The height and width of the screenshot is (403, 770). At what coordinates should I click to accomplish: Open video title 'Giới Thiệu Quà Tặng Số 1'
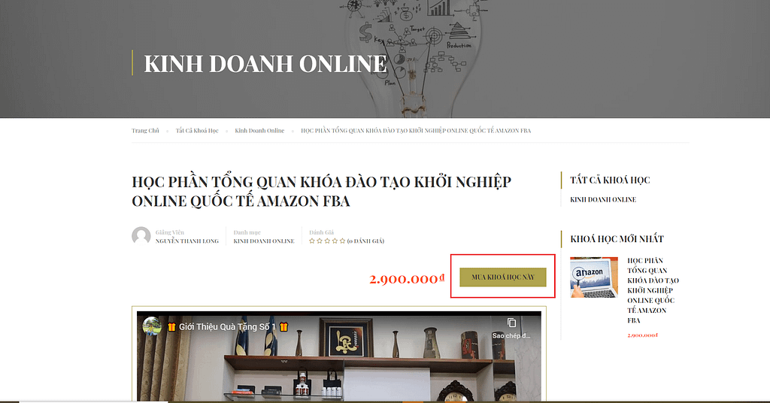point(229,326)
